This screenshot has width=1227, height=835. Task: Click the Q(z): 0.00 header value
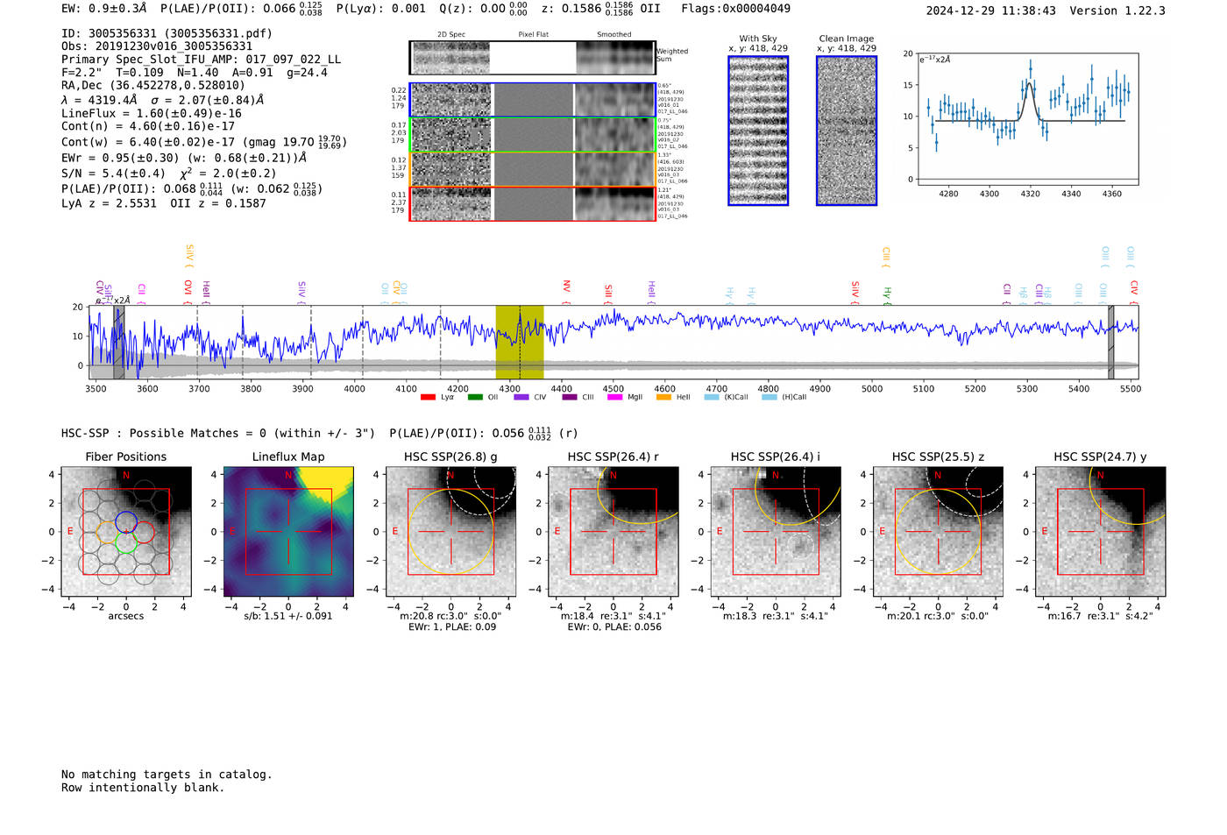[x=485, y=9]
